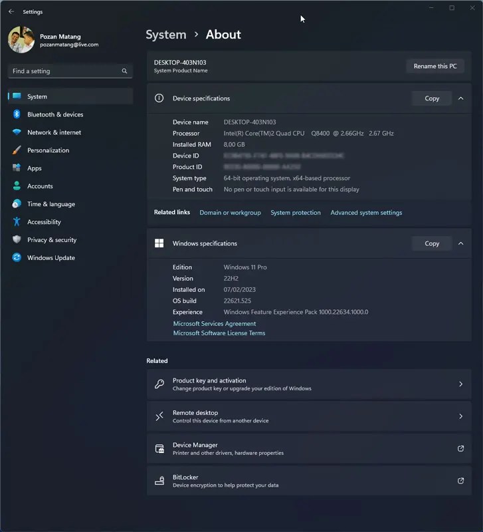The image size is (483, 532).
Task: Click the back arrow in the Settings title bar
Action: 11,11
